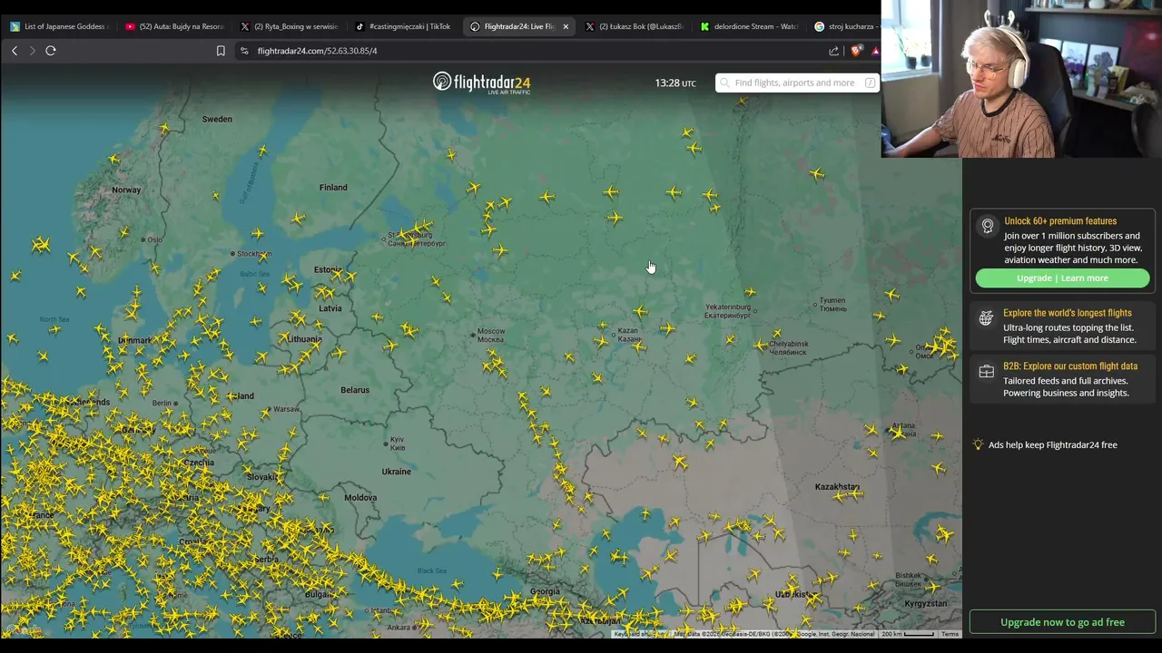
Task: Select the aircraft just below the search box
Action: click(742, 102)
